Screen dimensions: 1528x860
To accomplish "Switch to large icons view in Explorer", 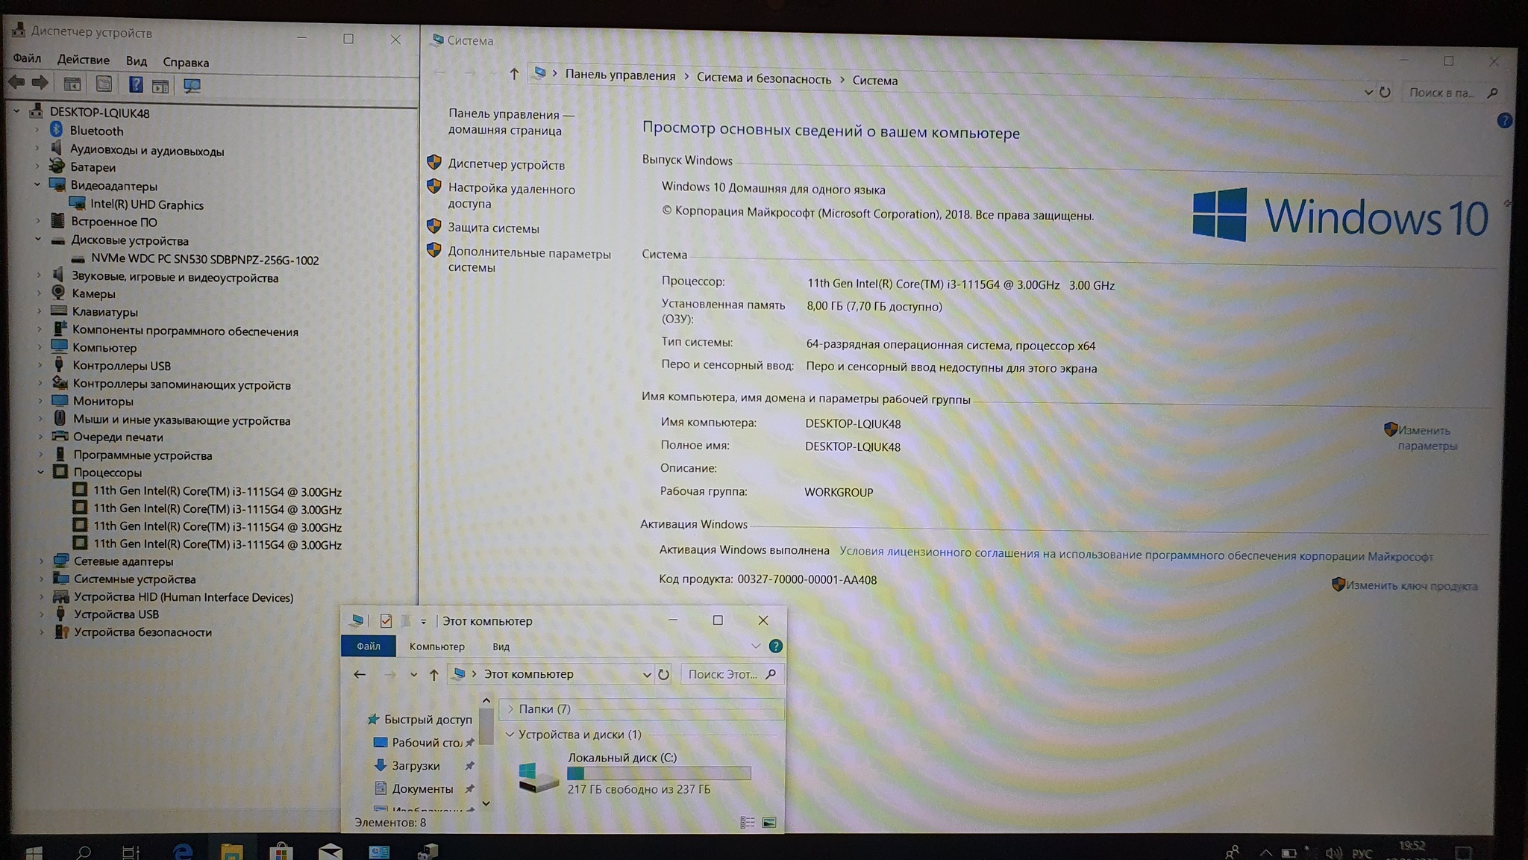I will pos(769,823).
